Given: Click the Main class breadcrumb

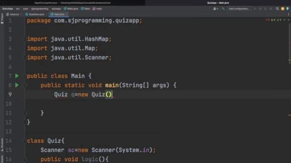Looking at the screenshot, I should [x=85, y=9].
